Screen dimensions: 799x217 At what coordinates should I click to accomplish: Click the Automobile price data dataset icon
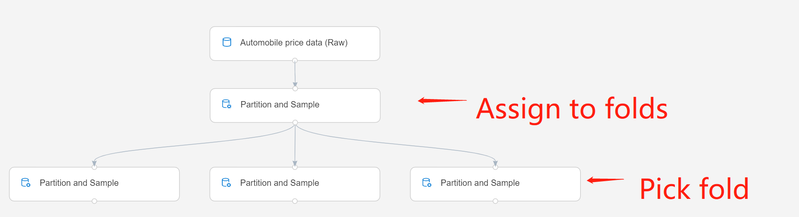click(227, 42)
